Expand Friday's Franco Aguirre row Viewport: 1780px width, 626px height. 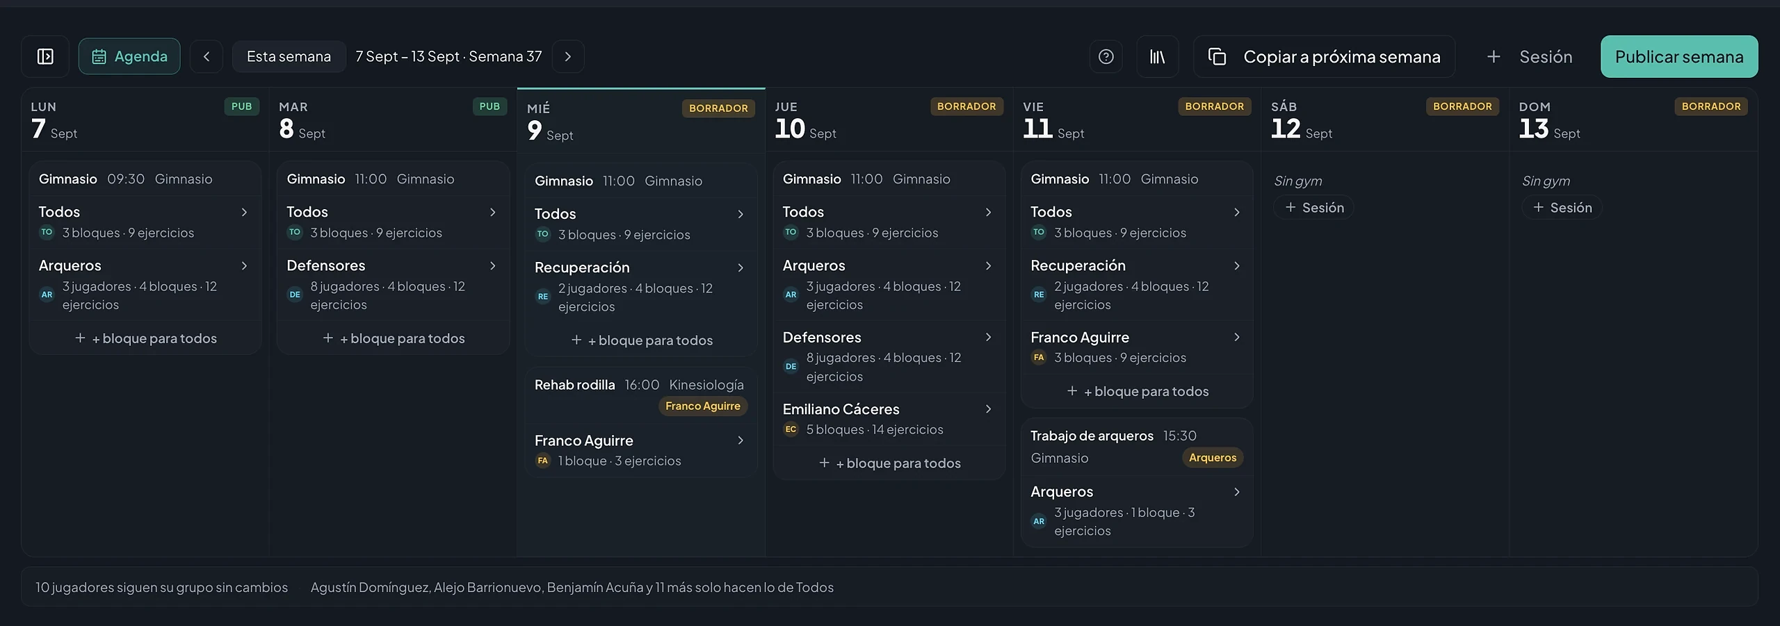point(1137,347)
